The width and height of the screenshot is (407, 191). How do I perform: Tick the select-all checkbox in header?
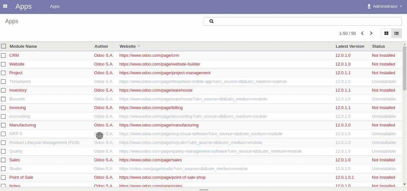click(4, 46)
